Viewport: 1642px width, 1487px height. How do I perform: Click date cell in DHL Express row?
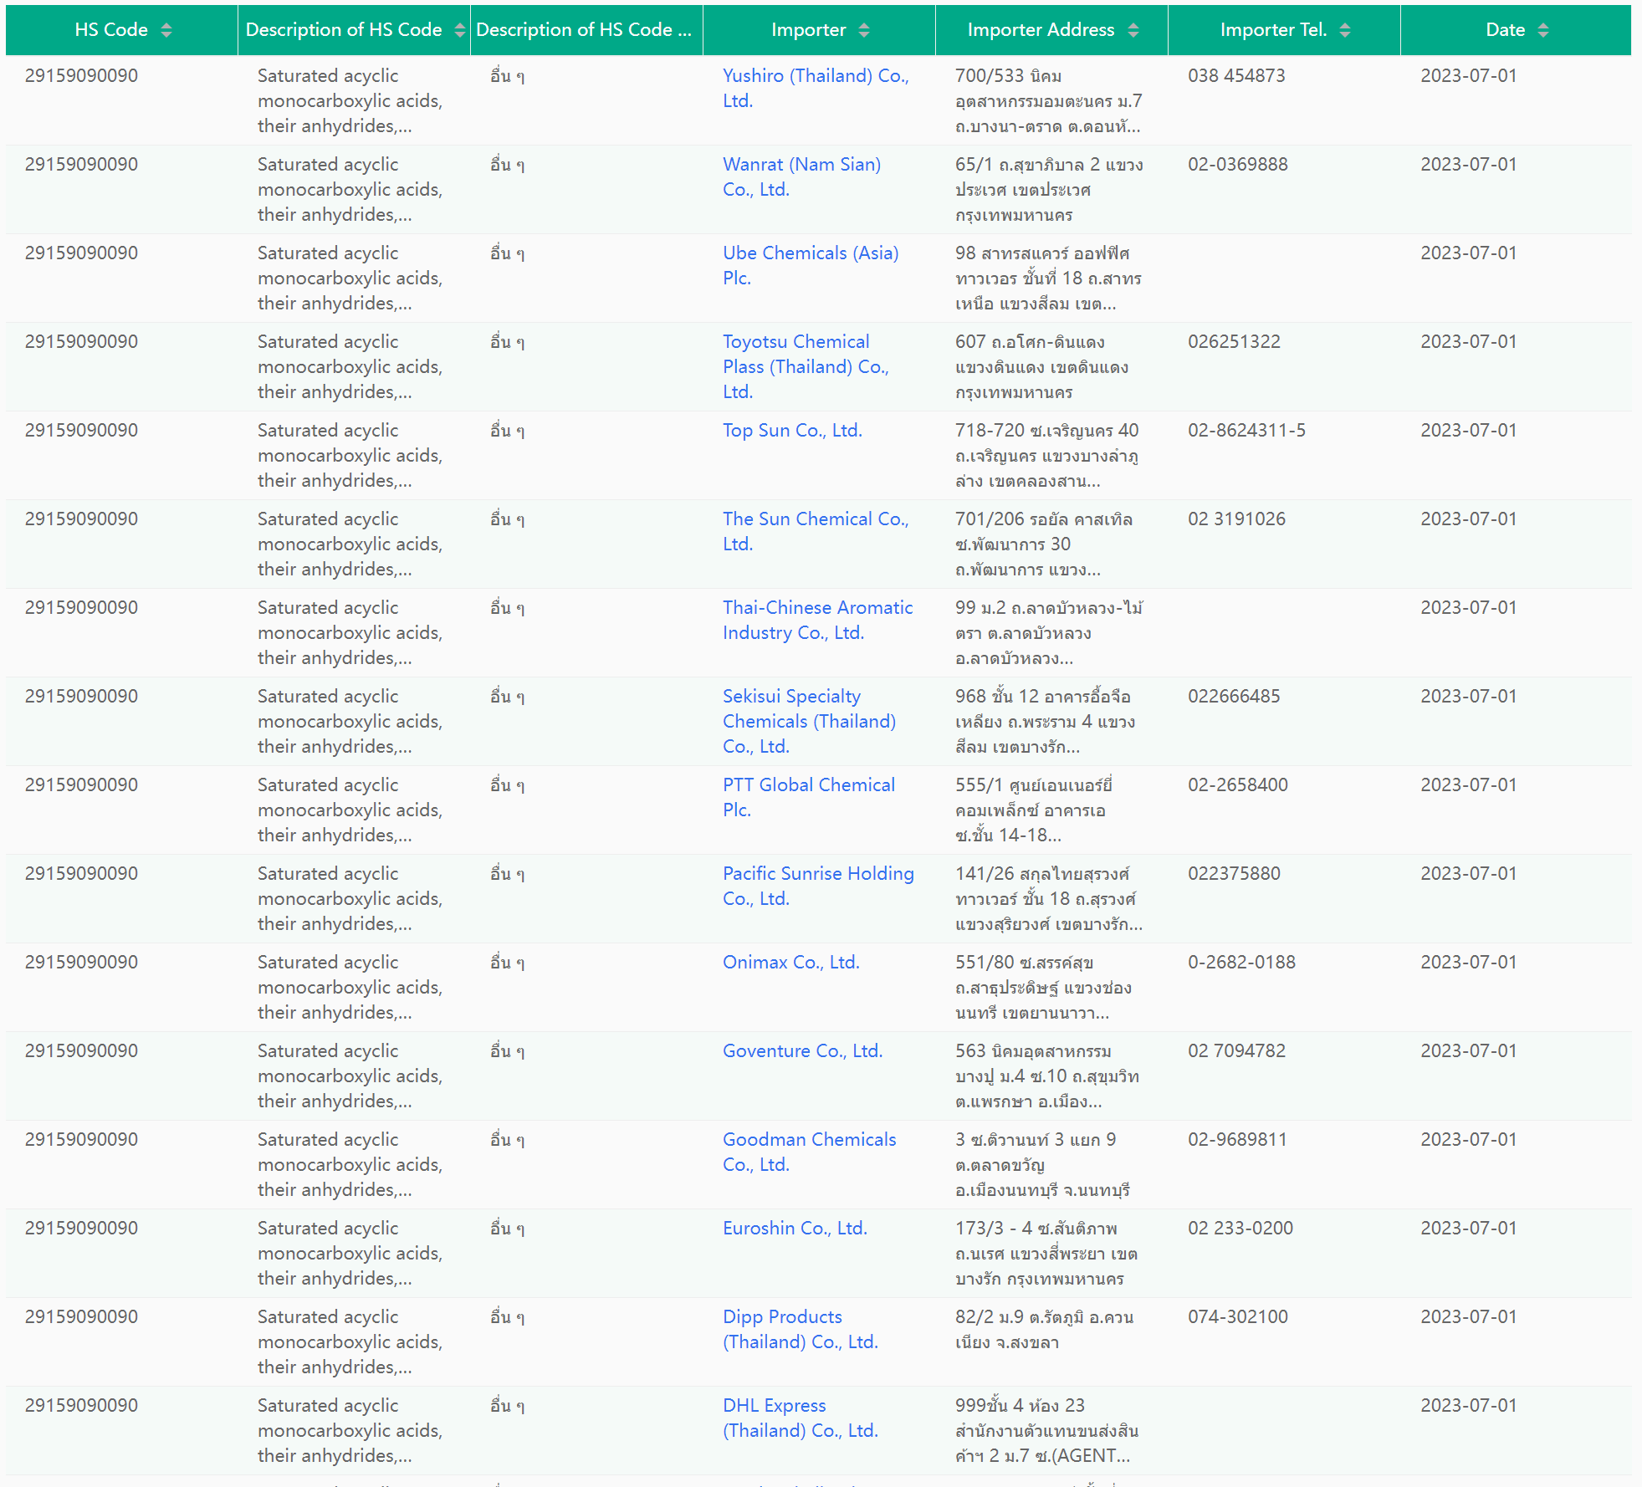pos(1468,1405)
